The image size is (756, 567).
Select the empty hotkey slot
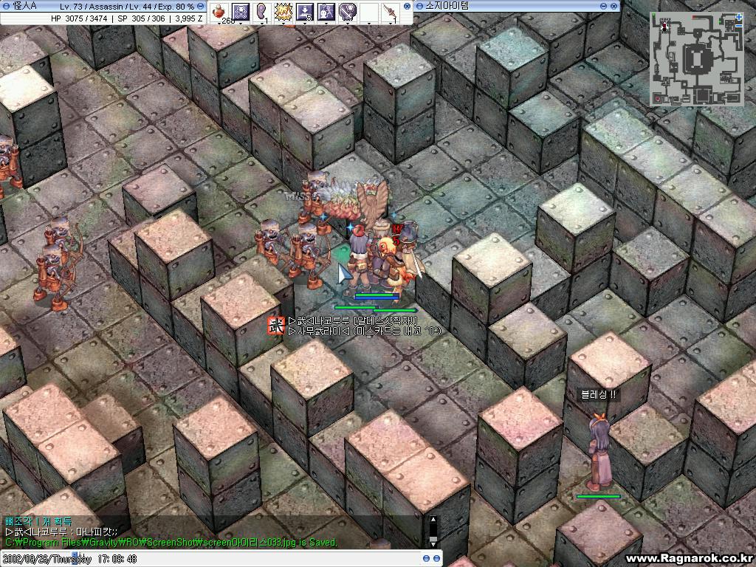click(368, 12)
